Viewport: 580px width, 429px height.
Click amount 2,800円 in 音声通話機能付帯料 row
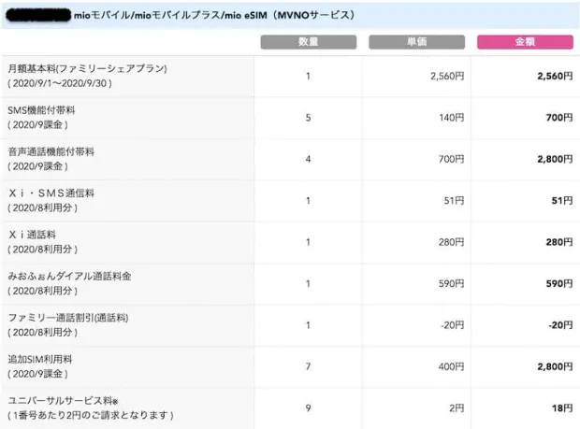(555, 159)
